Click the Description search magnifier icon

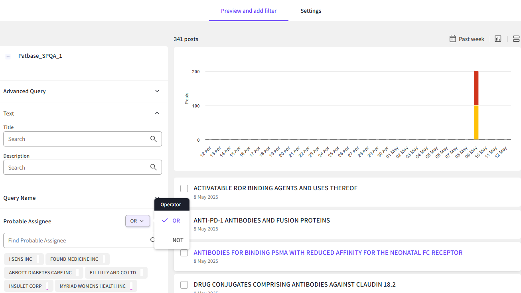(x=154, y=168)
